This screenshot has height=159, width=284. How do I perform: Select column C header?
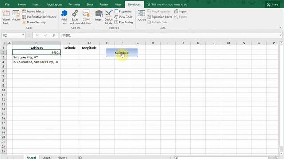pos(70,43)
